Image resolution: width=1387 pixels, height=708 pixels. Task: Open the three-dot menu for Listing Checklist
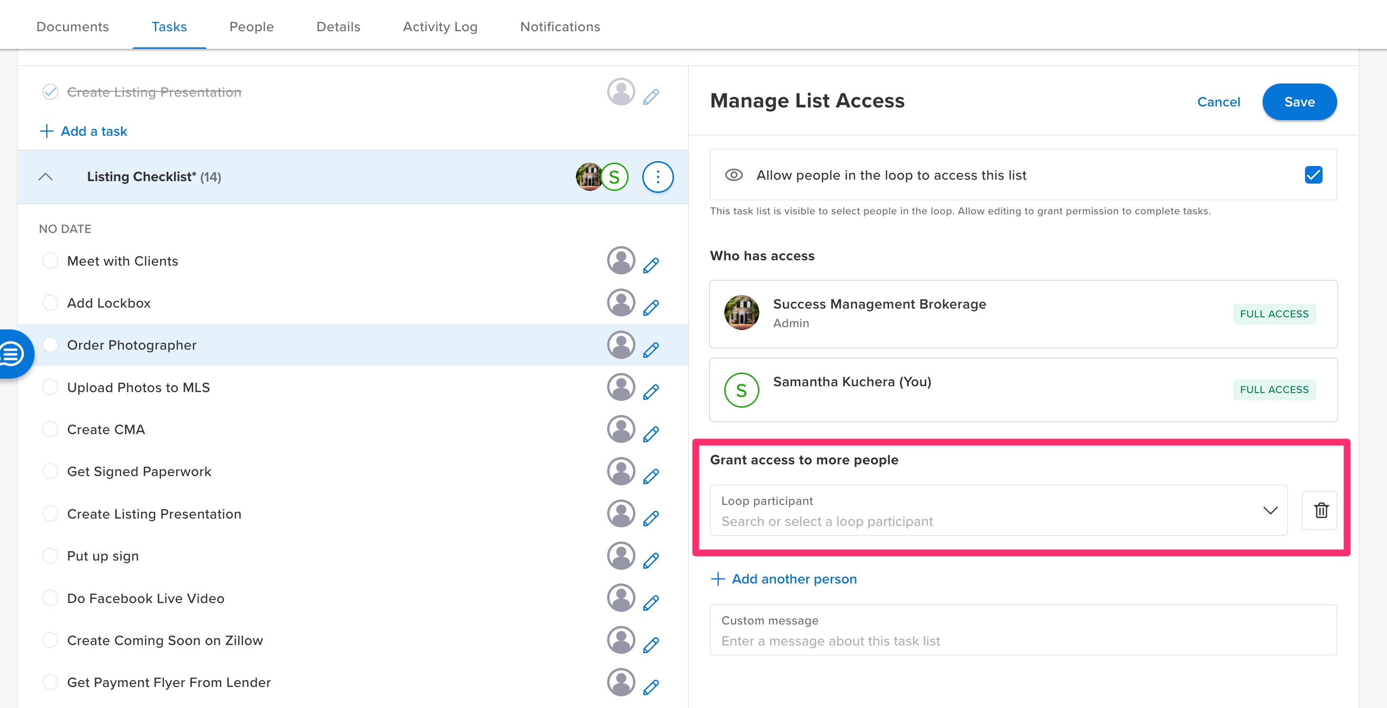tap(657, 177)
